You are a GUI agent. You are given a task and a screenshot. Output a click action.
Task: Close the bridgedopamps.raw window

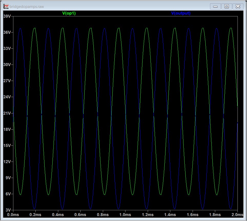[x=238, y=6]
